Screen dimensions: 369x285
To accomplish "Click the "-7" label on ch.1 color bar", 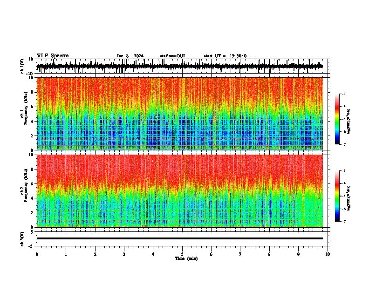I will click(344, 144).
